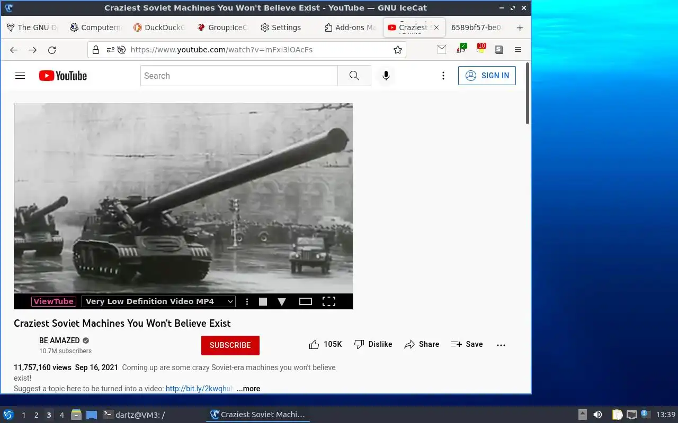
Task: Bookmark this page with the star
Action: [398, 50]
